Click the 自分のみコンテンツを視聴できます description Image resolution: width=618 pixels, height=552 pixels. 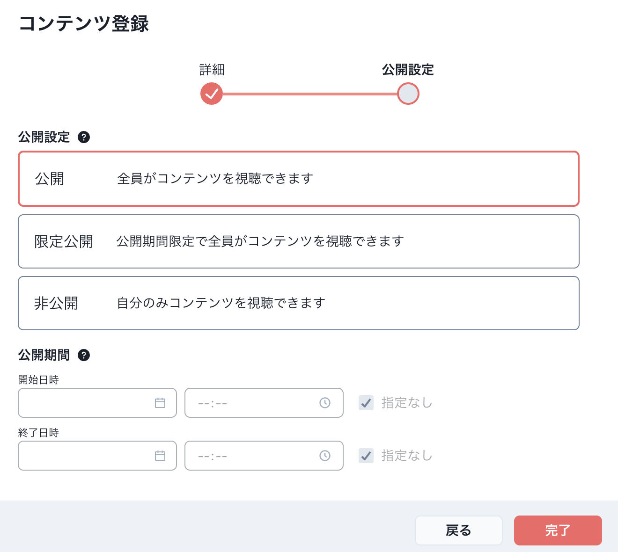(x=221, y=303)
